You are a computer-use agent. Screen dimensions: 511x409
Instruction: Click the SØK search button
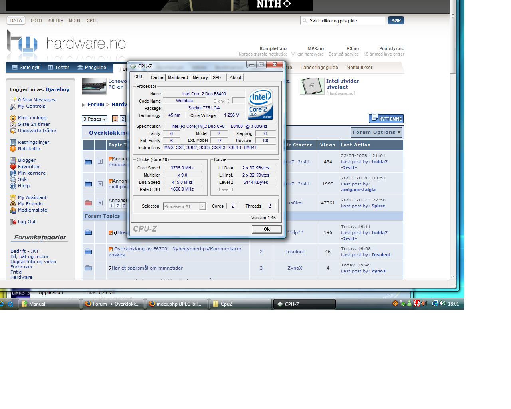coord(396,20)
